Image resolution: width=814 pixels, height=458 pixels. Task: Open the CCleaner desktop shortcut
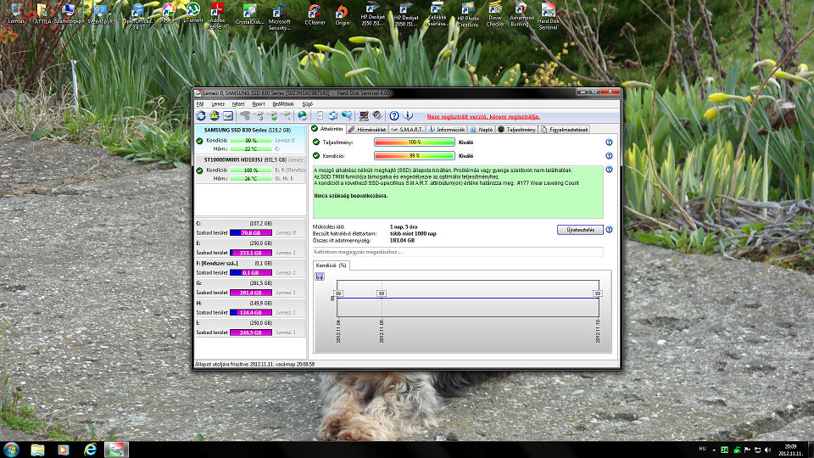point(315,15)
